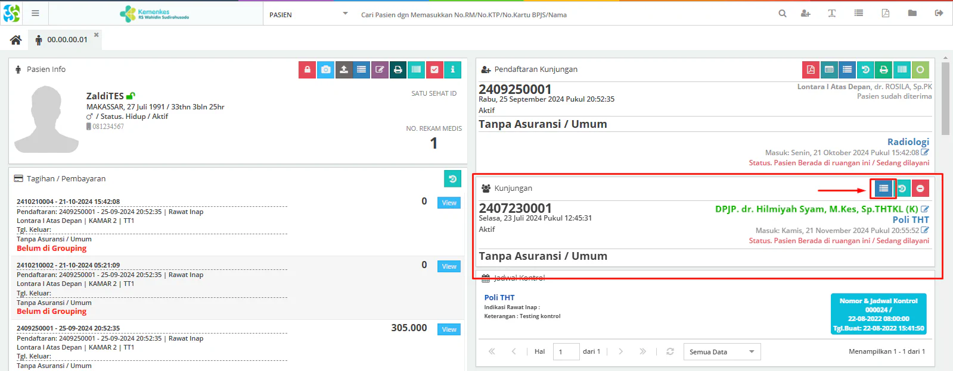Open the add patient icon in top bar

click(x=806, y=13)
